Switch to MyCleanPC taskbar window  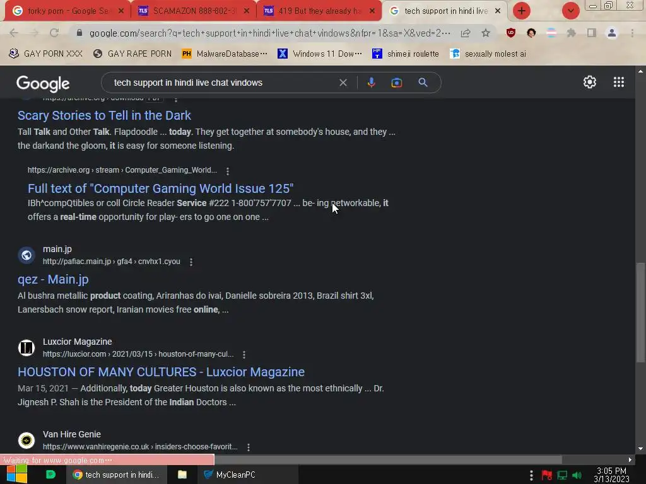247,475
